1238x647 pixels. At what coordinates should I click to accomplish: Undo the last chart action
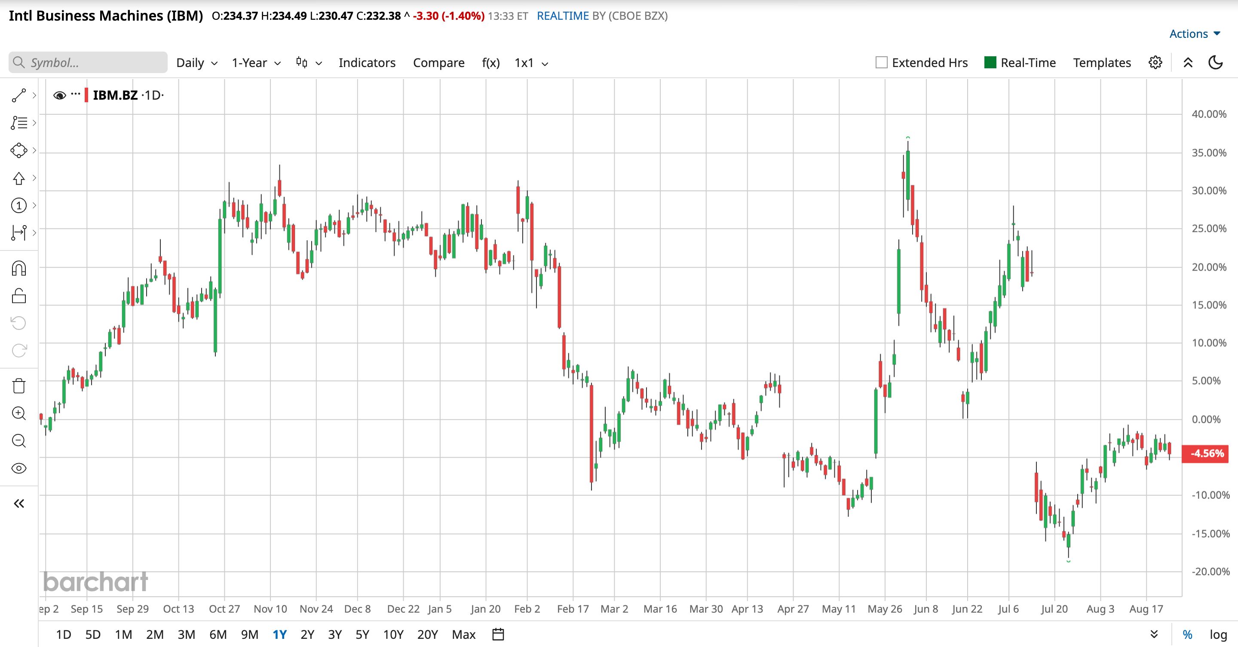[19, 323]
